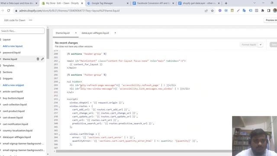Fold the code block at line 288

59,82
